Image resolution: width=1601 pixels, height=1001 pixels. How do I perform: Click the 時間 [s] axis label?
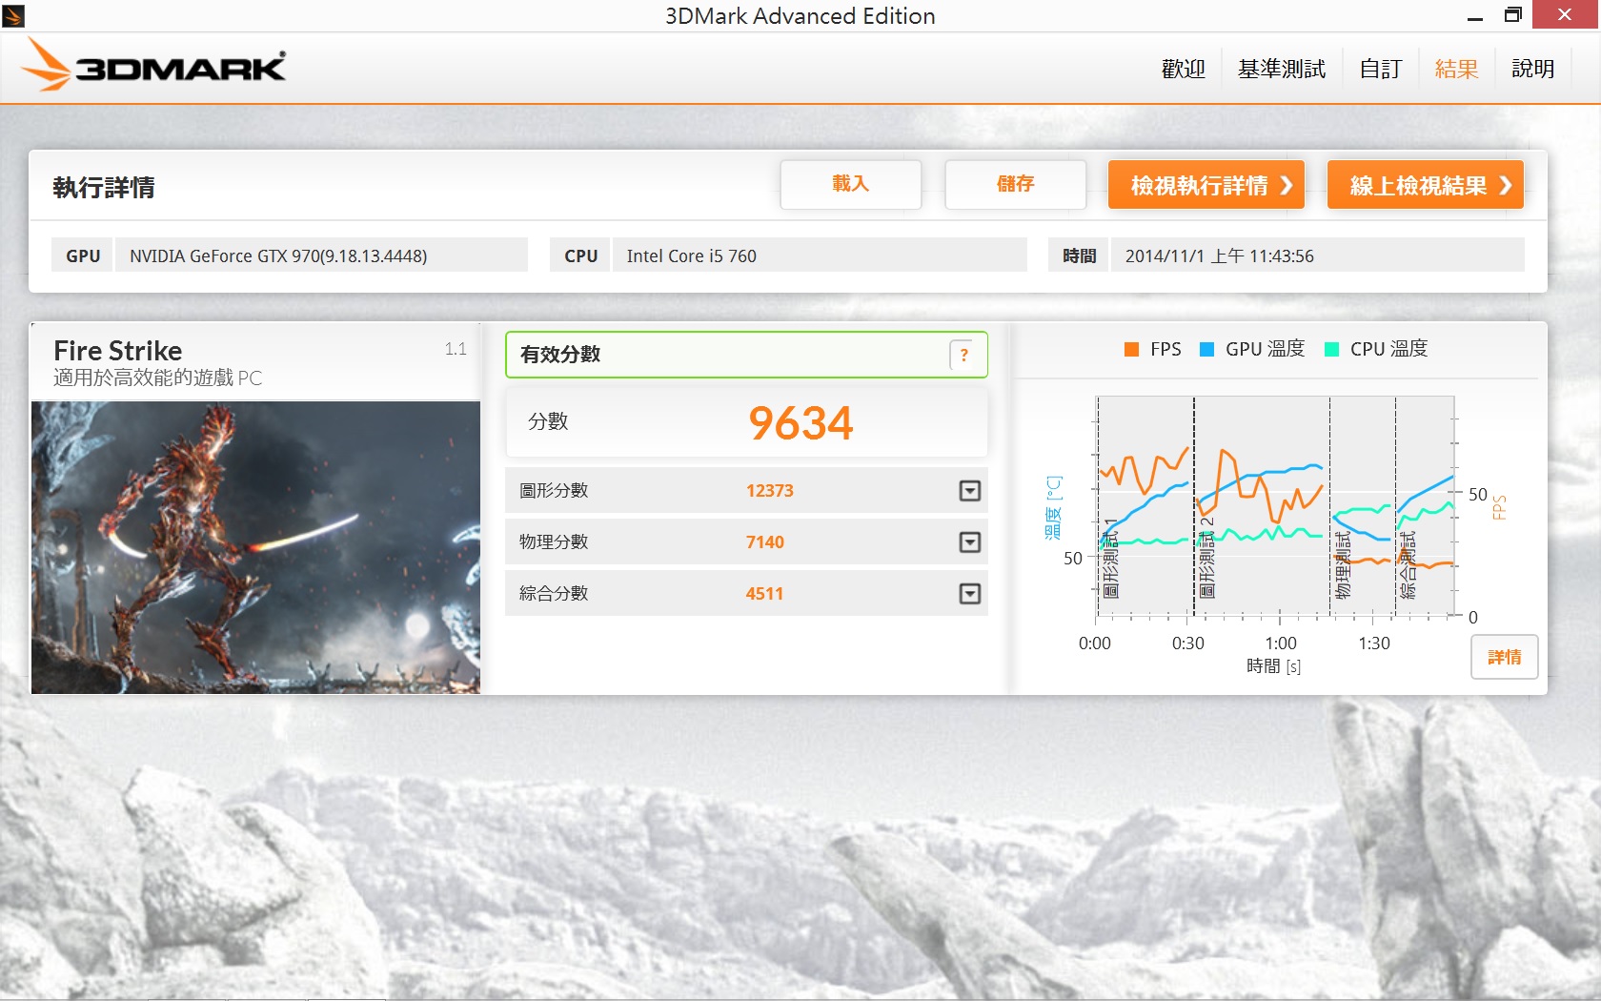(1273, 665)
